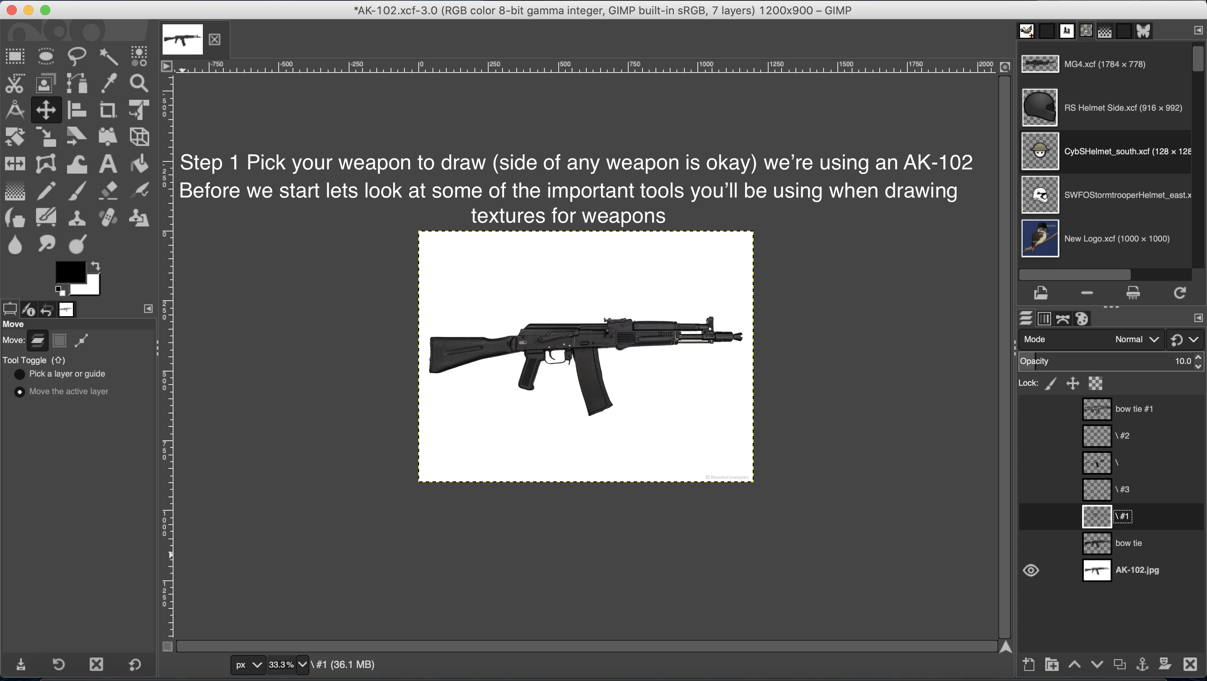Select the Color Picker eyedropper tool
The width and height of the screenshot is (1207, 681).
[x=108, y=83]
